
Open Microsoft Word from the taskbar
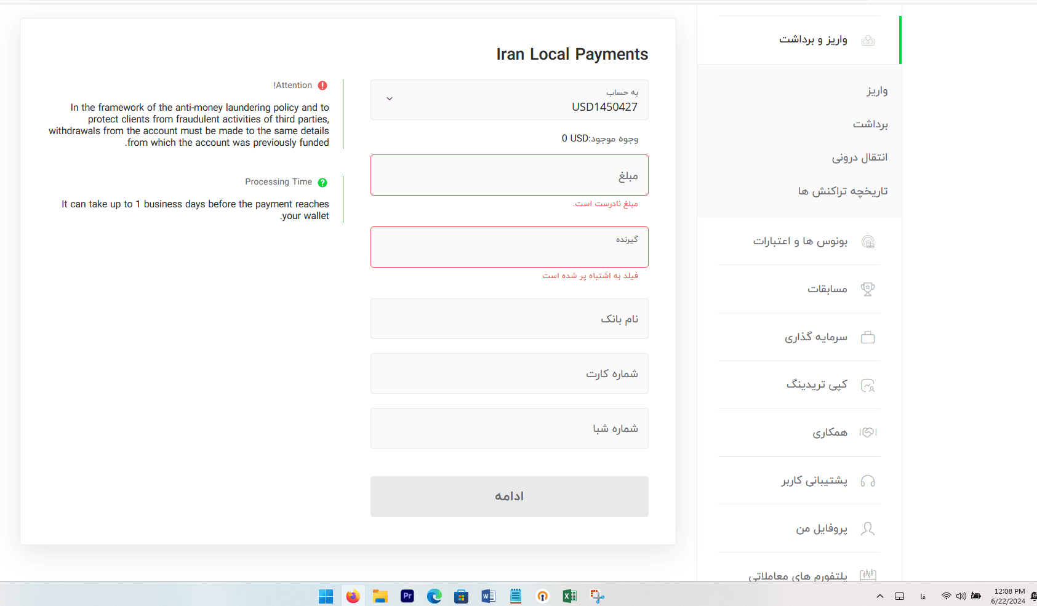(x=488, y=596)
